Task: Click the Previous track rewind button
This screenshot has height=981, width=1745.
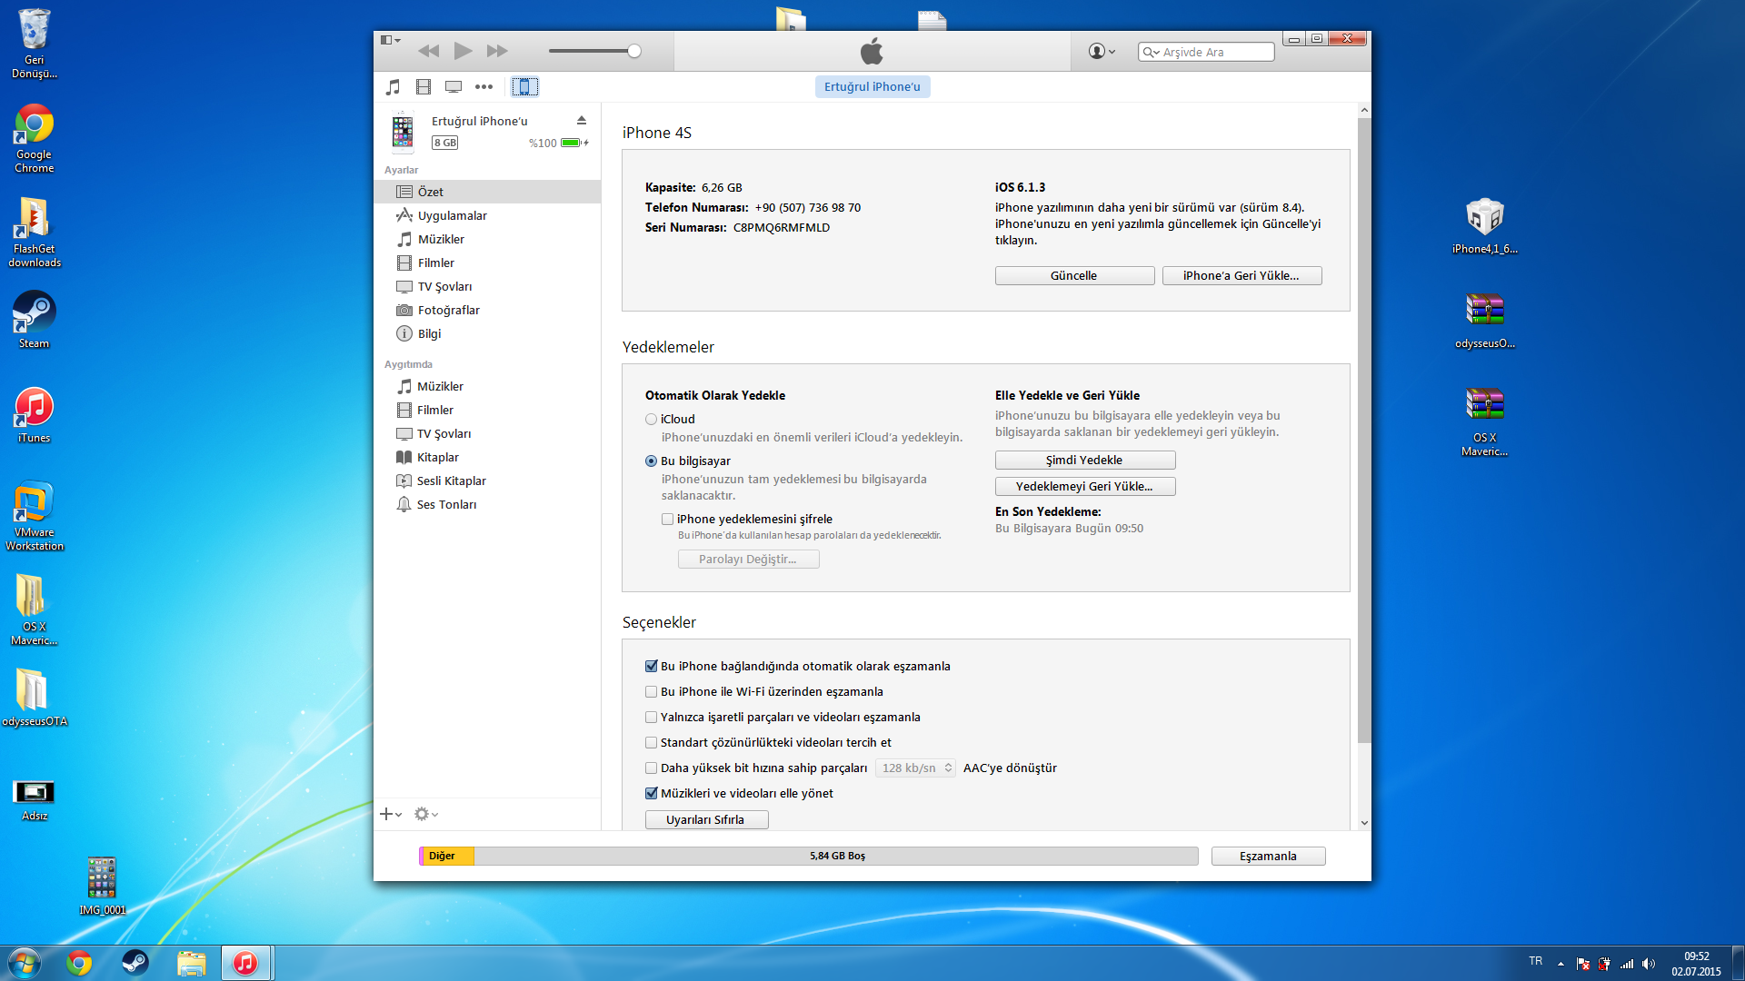Action: 428,51
